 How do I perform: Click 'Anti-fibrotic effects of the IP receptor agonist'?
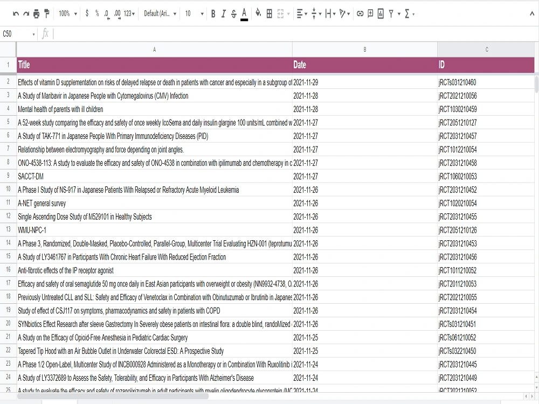[x=154, y=270]
